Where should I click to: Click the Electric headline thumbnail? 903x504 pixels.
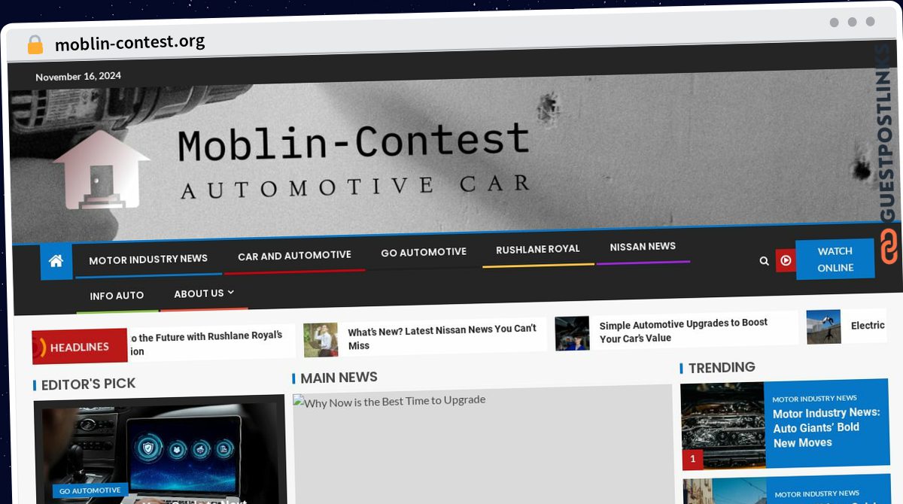point(823,327)
